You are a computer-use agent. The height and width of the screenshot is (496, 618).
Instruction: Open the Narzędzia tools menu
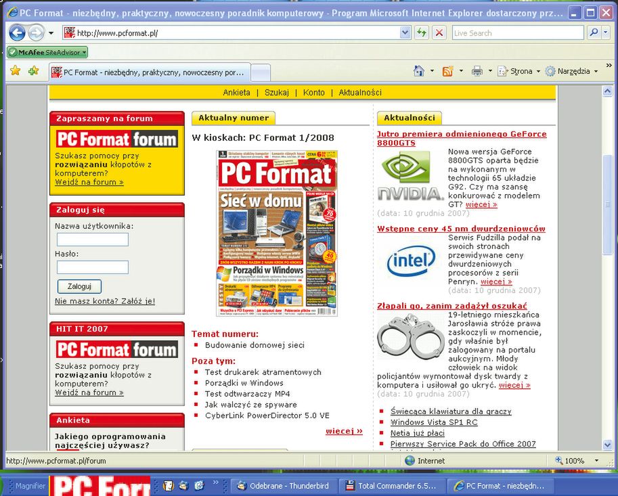[571, 71]
